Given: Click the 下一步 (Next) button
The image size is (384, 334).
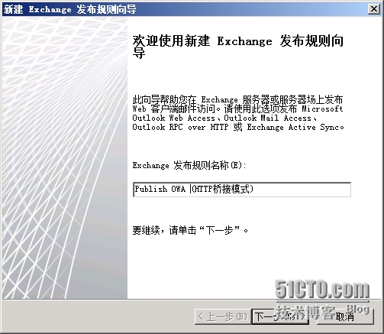Looking at the screenshot, I should [280, 316].
